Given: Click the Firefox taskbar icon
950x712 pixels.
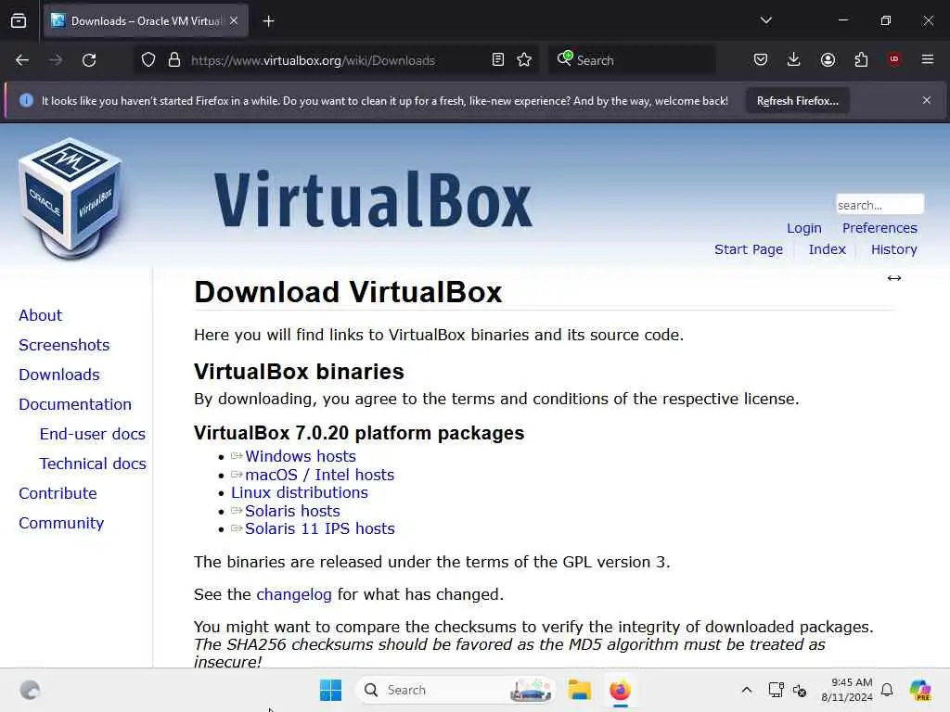Looking at the screenshot, I should pyautogui.click(x=621, y=690).
